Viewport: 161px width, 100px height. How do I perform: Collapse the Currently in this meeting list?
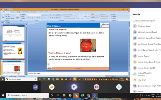click(x=131, y=21)
